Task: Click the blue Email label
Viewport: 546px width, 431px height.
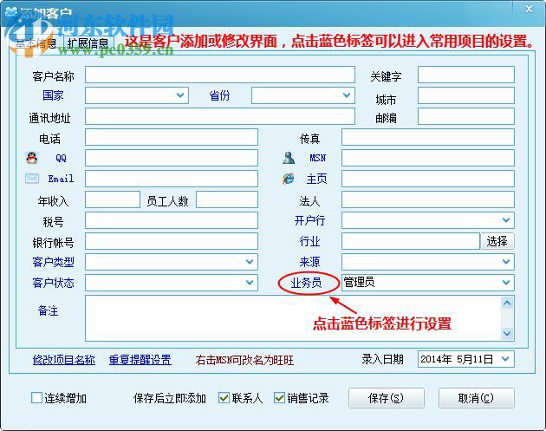Action: [x=61, y=179]
